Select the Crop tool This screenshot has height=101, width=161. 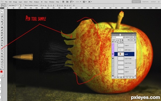(x=2, y=22)
